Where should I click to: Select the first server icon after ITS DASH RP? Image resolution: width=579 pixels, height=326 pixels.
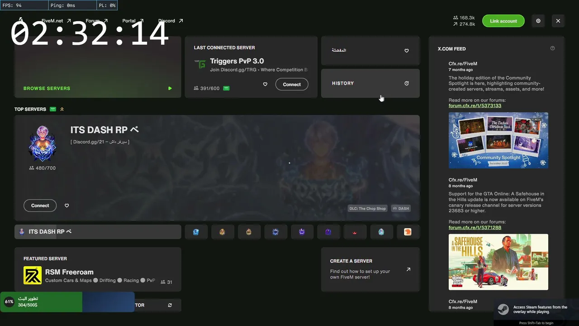click(x=196, y=232)
